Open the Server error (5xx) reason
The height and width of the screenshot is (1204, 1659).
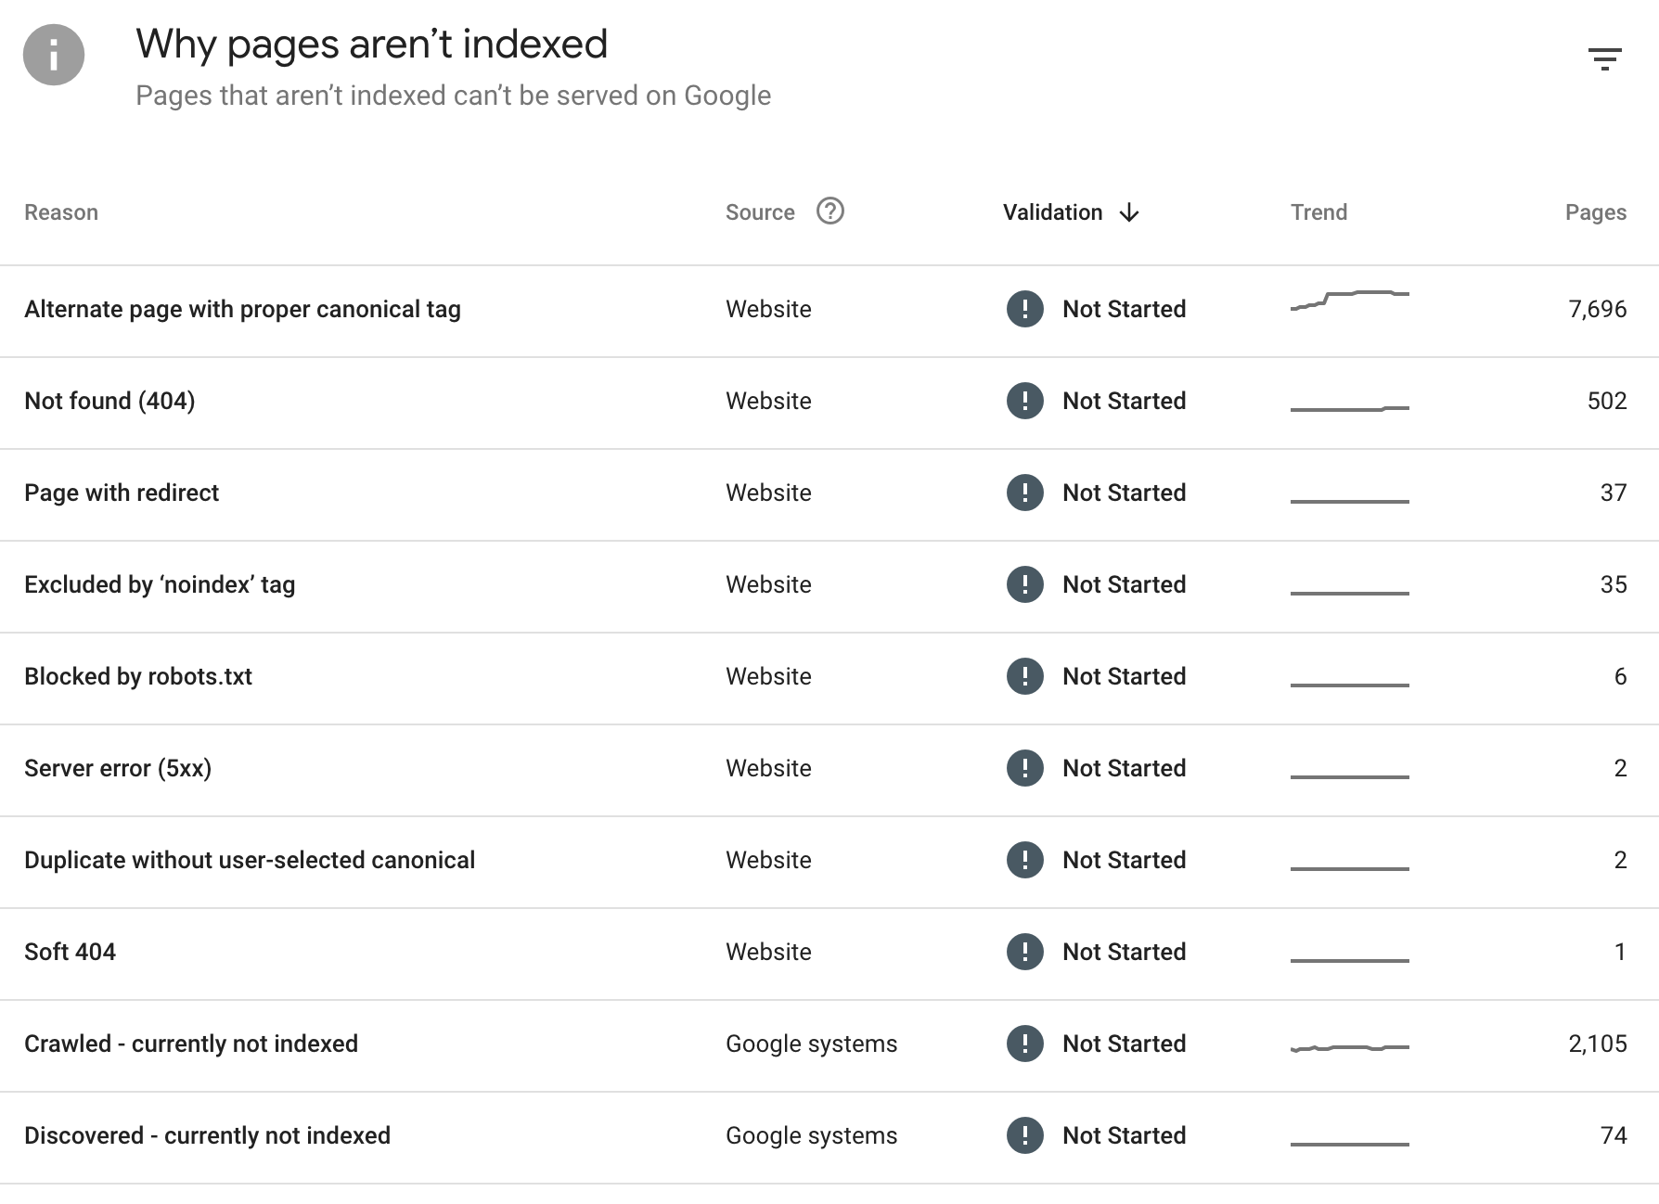(118, 768)
